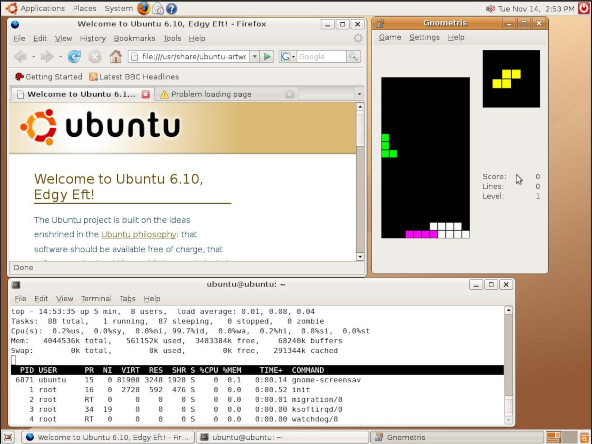Click the terminal window menu icon

(x=16, y=284)
